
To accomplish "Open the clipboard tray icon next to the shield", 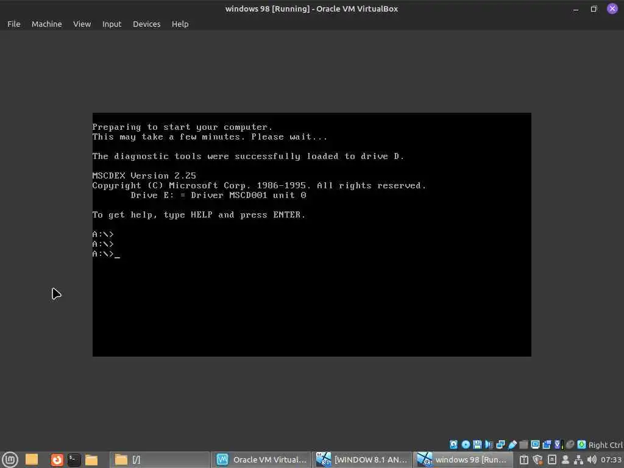I will [523, 459].
